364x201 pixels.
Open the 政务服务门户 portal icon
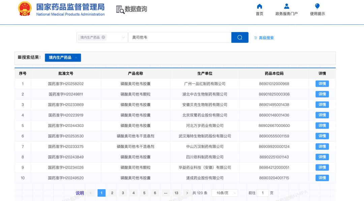click(286, 6)
